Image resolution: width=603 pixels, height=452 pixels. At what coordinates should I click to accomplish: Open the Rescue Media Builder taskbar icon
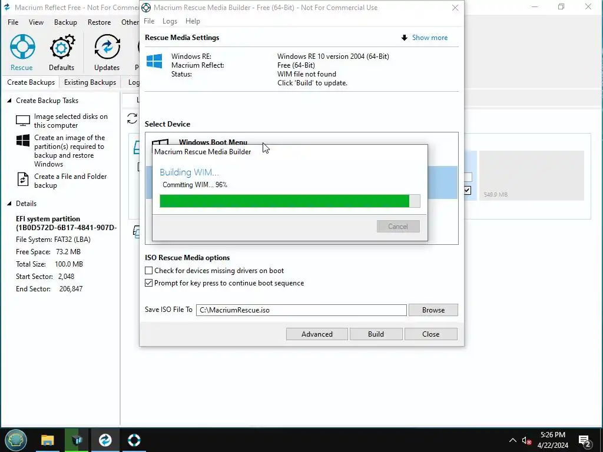[134, 440]
